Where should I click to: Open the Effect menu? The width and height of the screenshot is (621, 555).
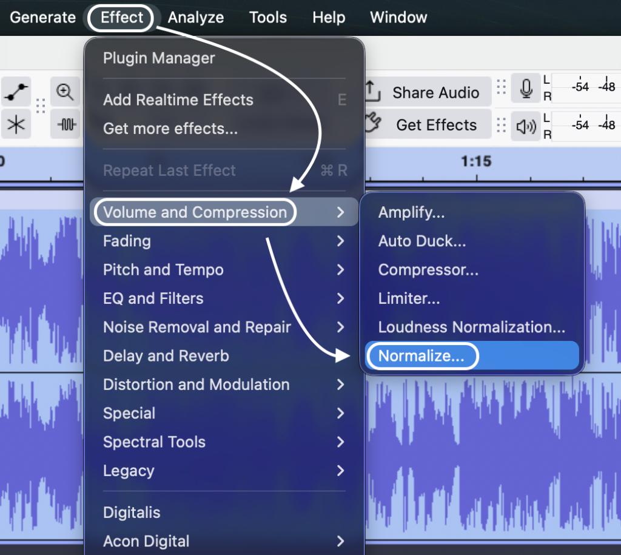point(122,18)
